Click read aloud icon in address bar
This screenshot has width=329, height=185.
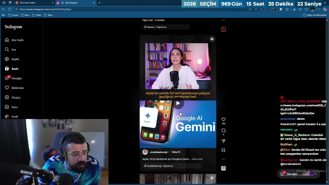coord(256,9)
